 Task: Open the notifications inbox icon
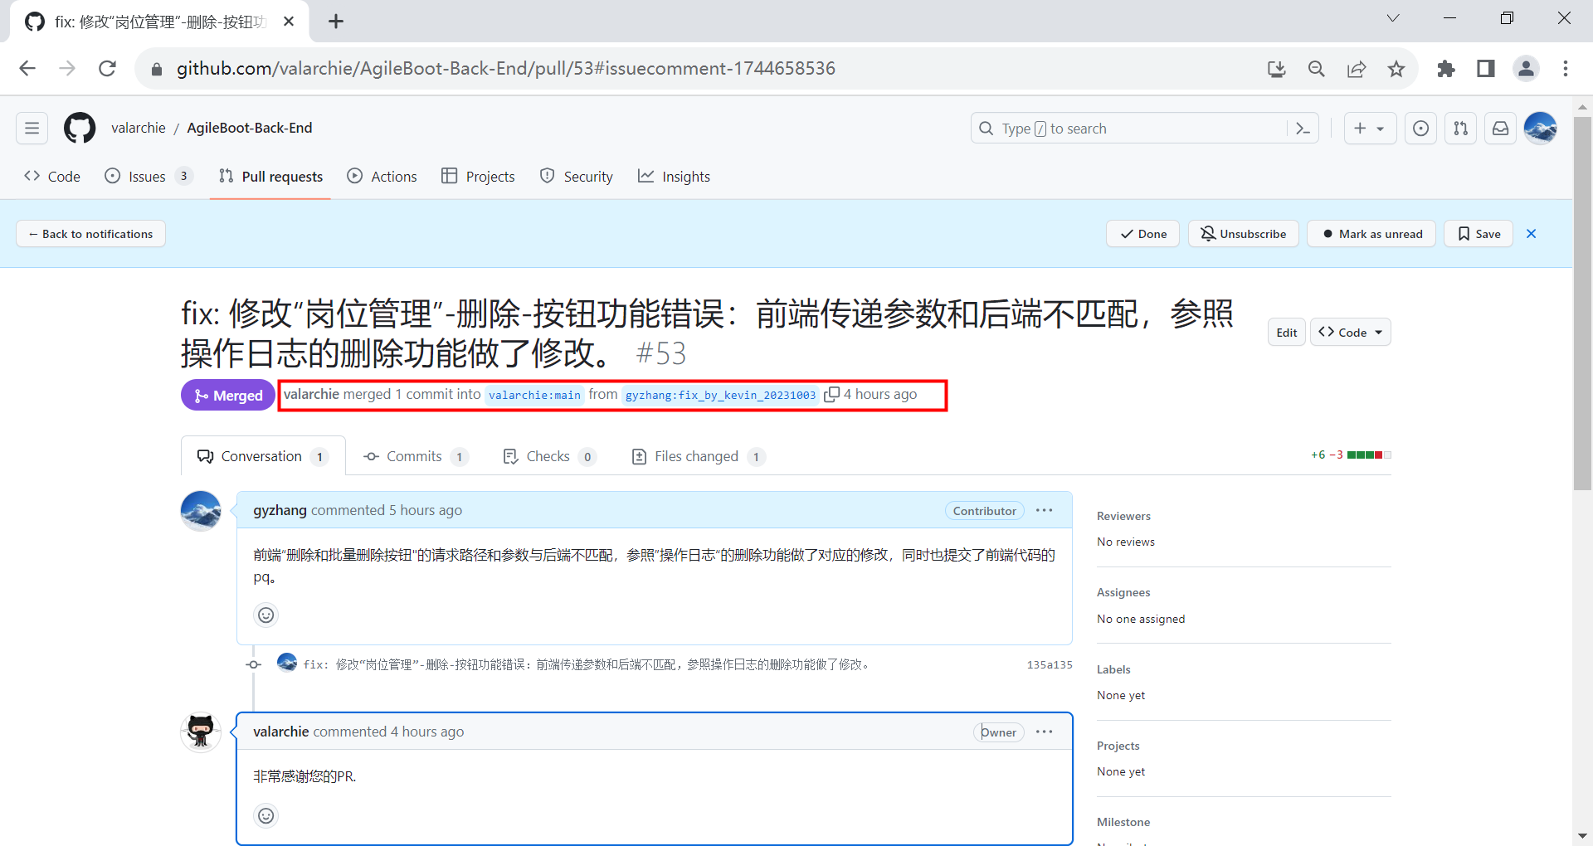click(1500, 129)
